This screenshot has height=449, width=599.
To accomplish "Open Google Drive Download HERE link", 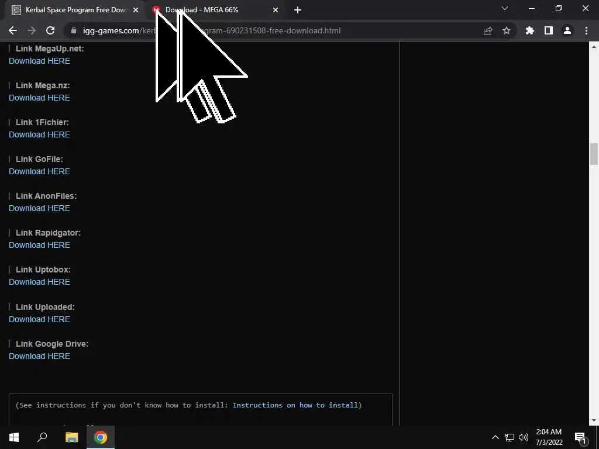I will [x=39, y=356].
